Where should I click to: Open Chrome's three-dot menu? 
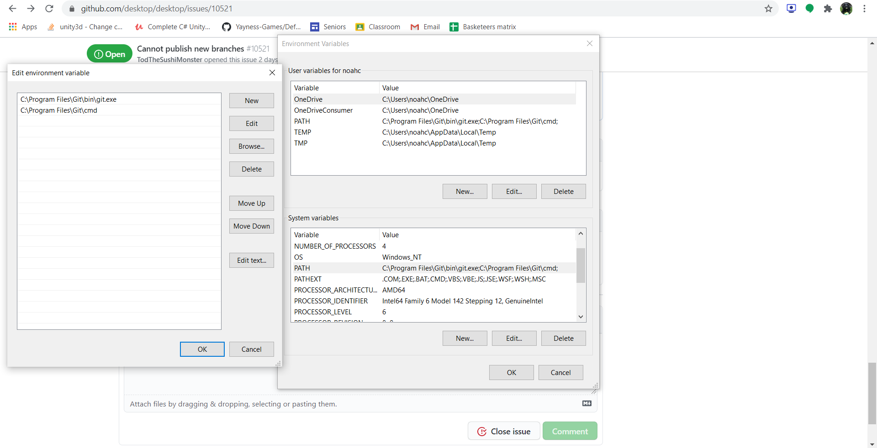(x=865, y=9)
